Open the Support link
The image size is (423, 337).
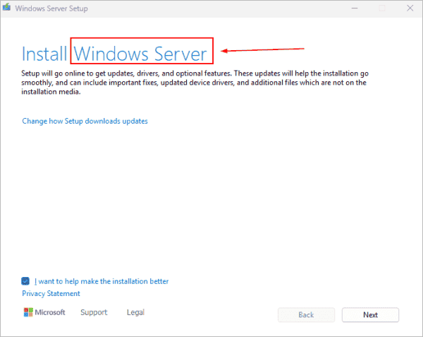pos(94,312)
